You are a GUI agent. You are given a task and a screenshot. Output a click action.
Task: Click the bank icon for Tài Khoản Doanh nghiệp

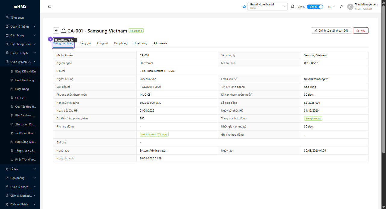[x=12, y=133]
